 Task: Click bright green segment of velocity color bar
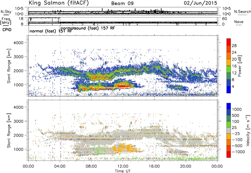229,124
